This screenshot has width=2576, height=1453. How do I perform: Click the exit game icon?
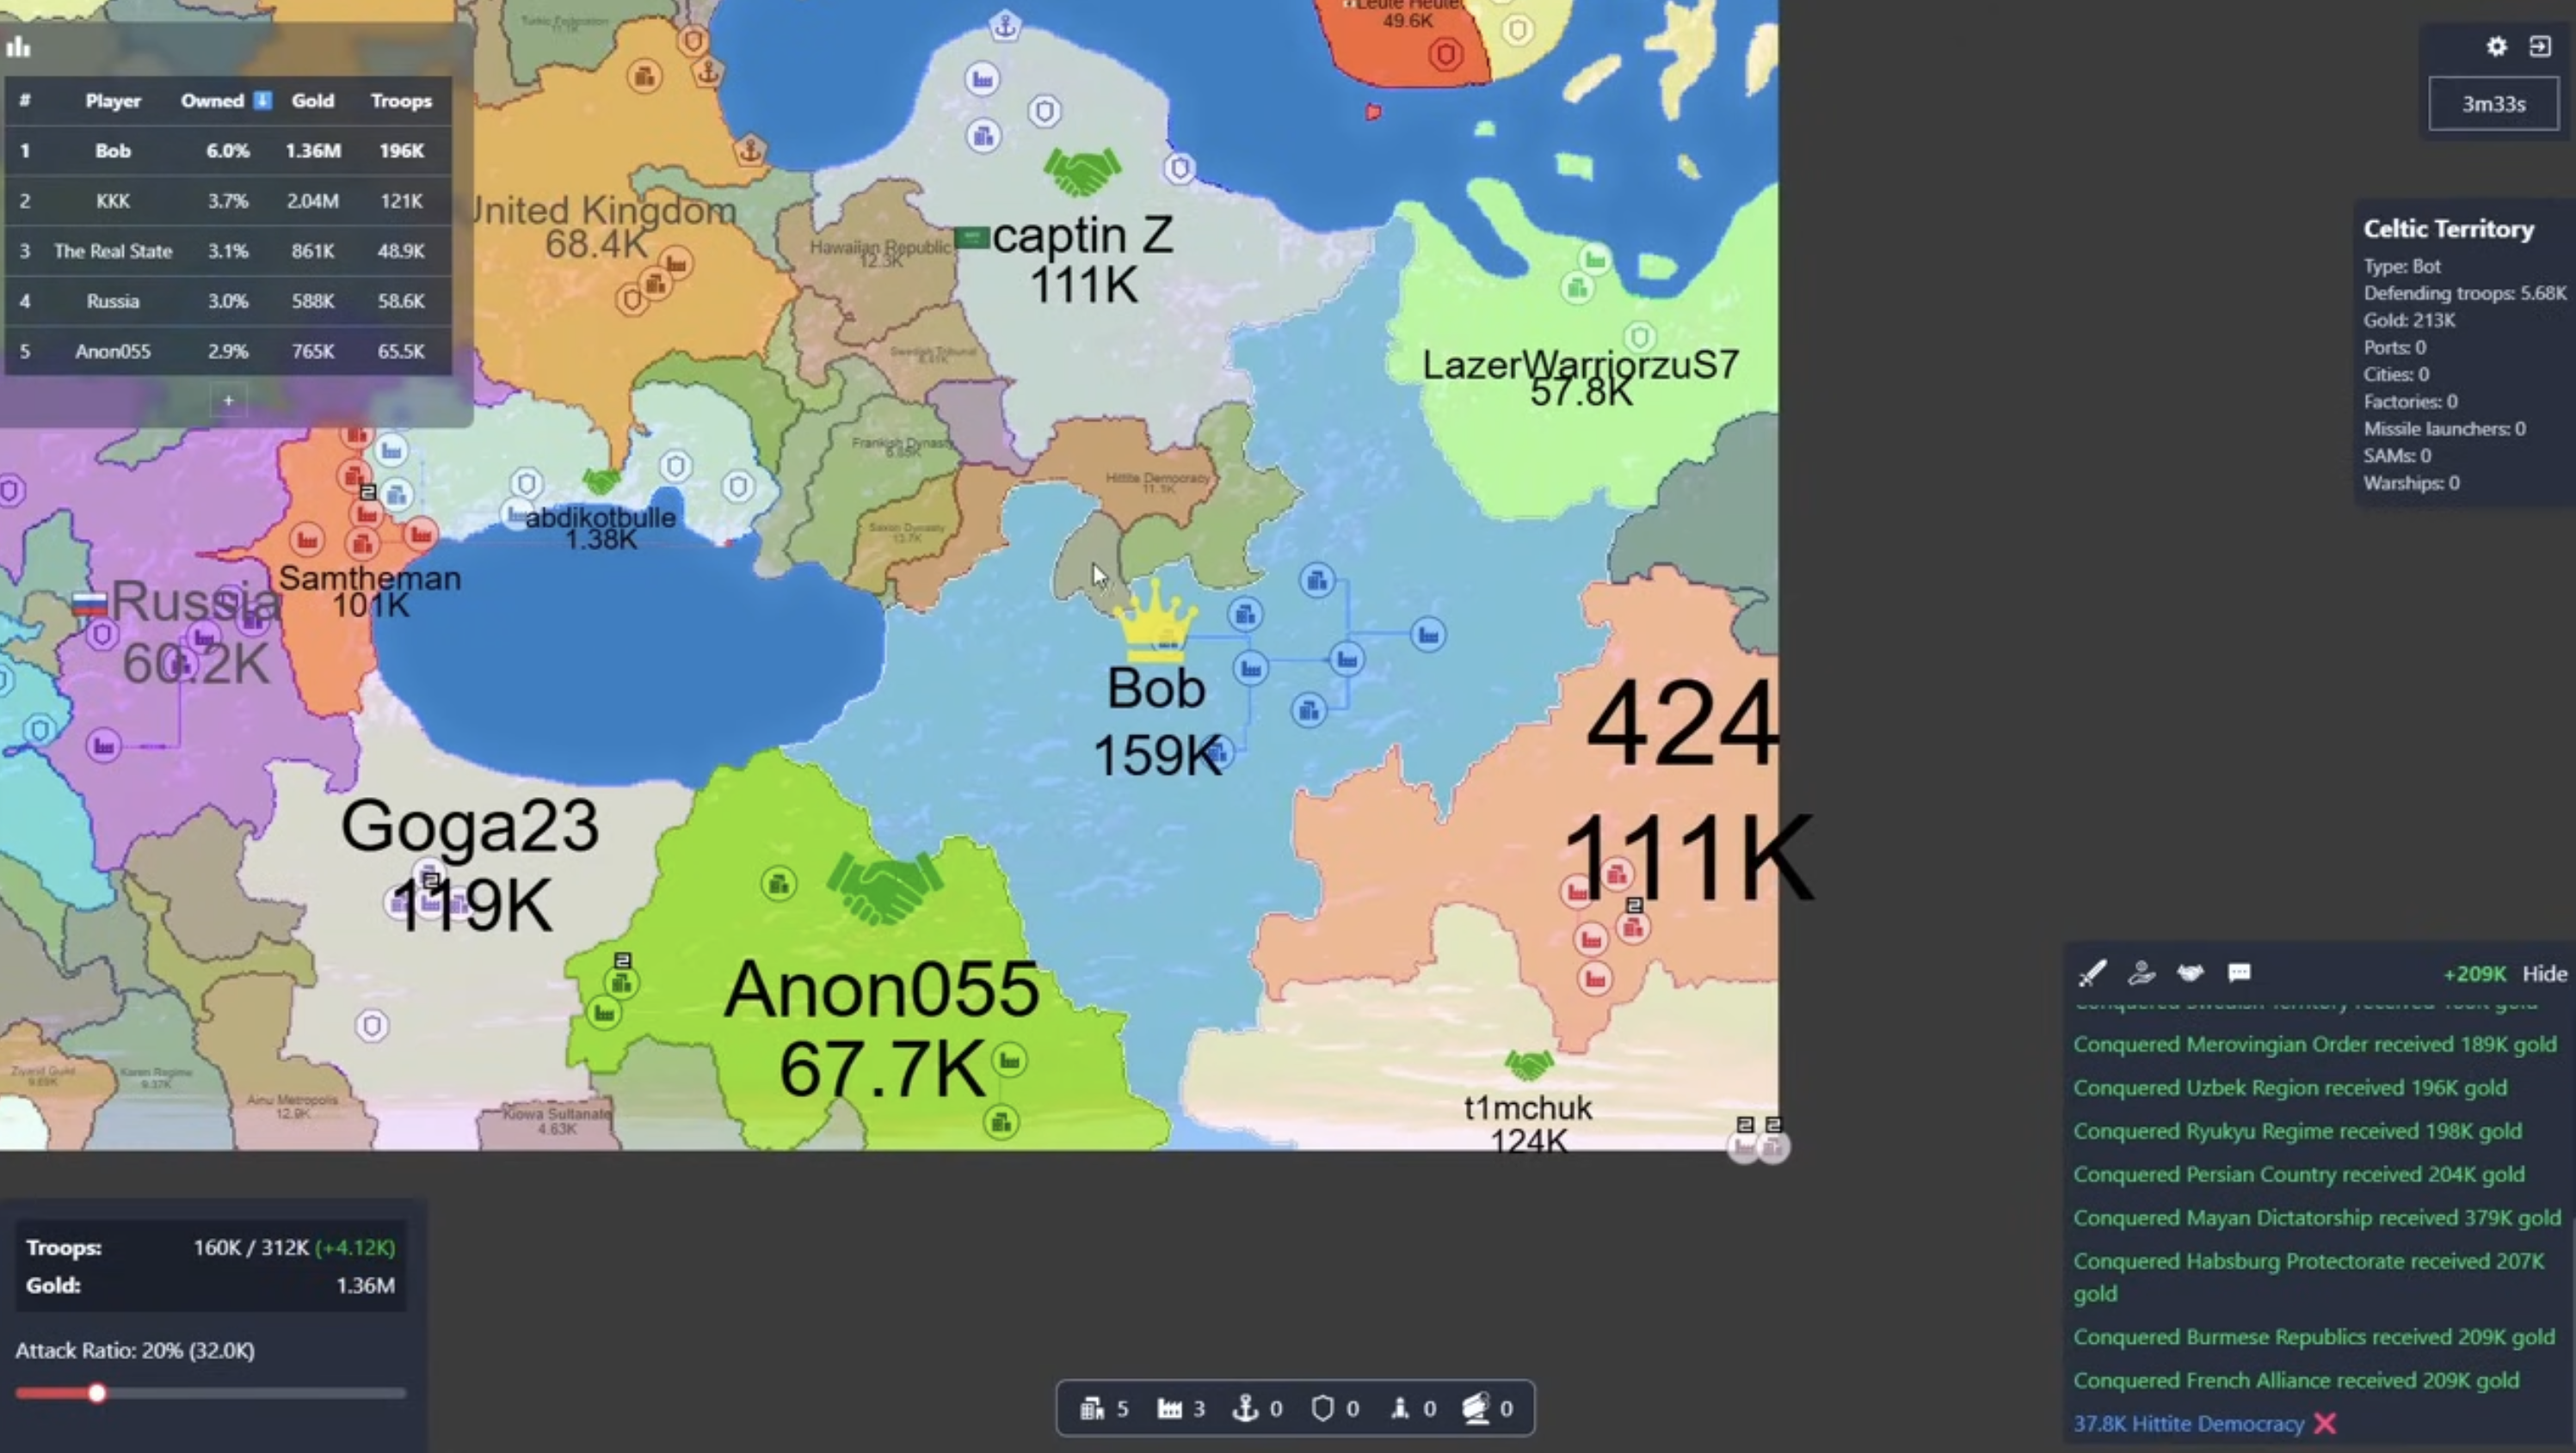pyautogui.click(x=2541, y=47)
